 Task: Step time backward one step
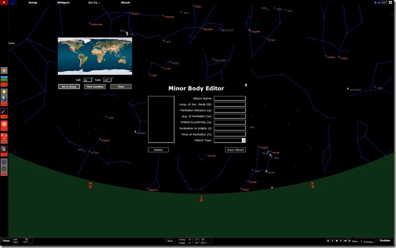click(x=332, y=241)
